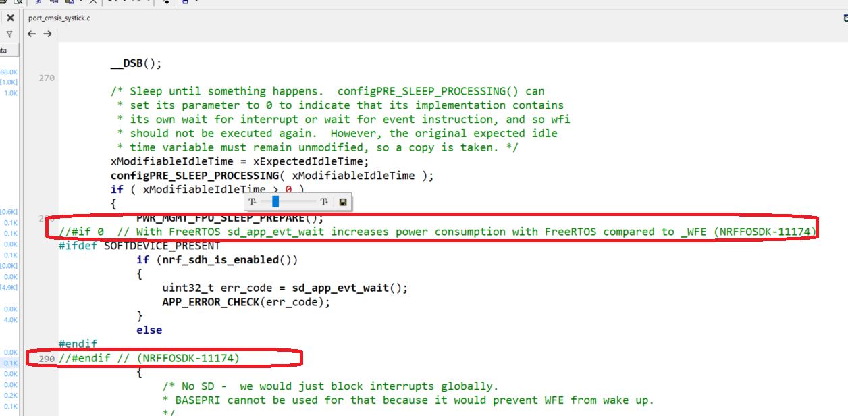Navigate back with the left arrow

pos(32,34)
